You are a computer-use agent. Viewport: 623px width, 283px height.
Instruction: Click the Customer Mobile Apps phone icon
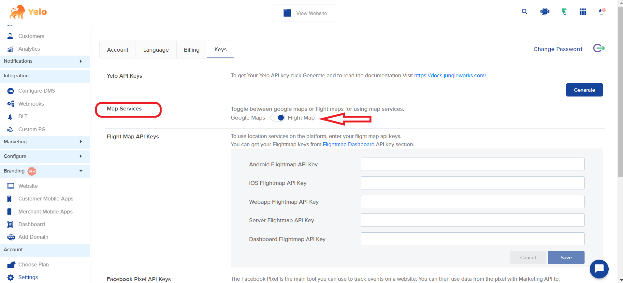click(x=9, y=199)
